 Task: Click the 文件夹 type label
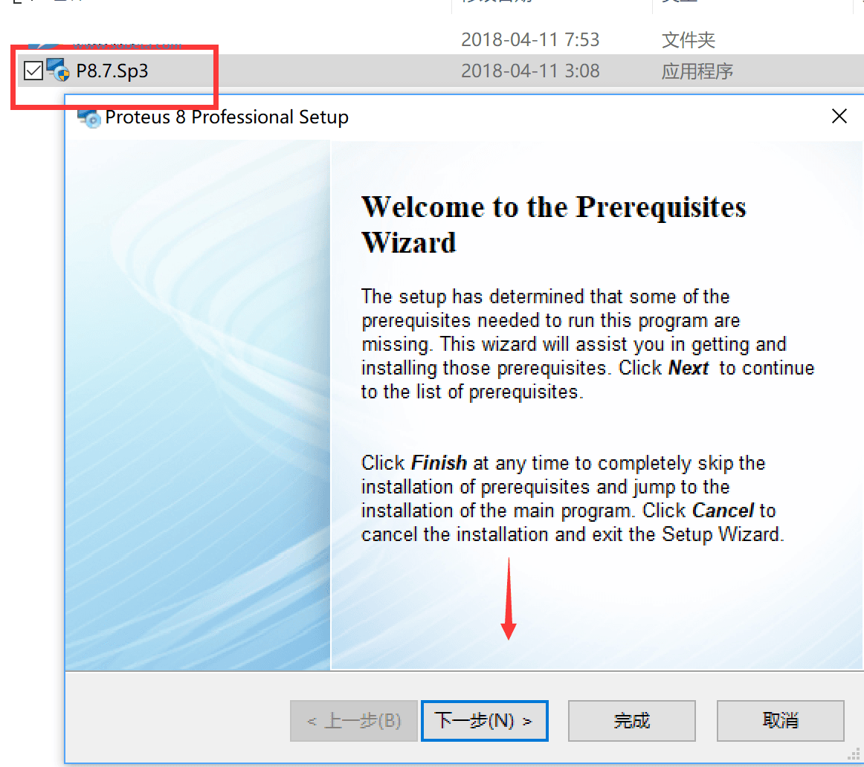tap(689, 39)
